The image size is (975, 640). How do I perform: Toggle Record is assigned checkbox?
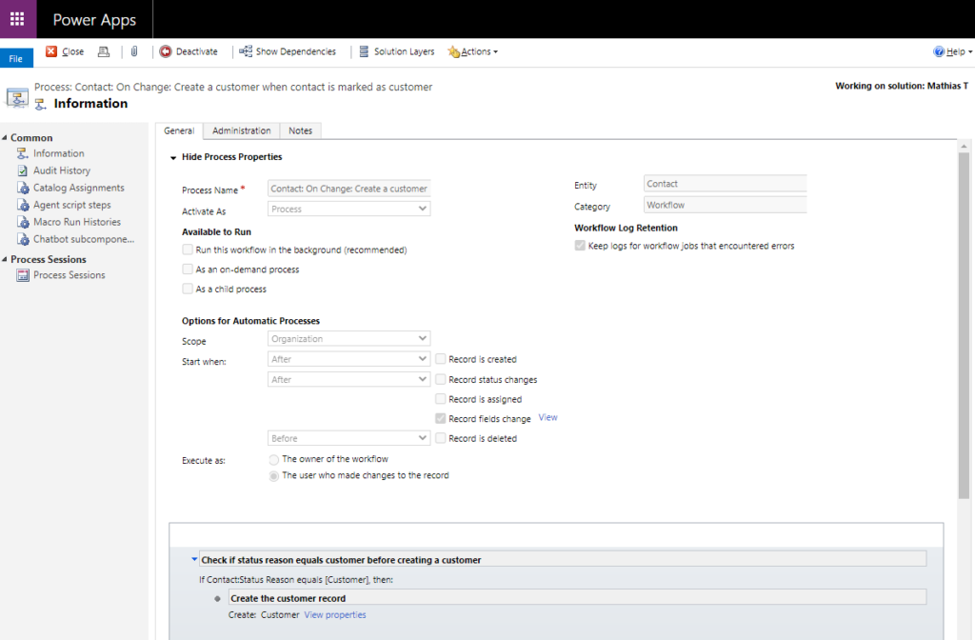[440, 399]
